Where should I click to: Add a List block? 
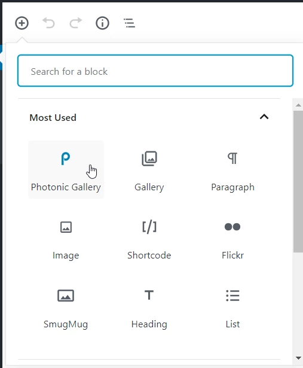[232, 307]
